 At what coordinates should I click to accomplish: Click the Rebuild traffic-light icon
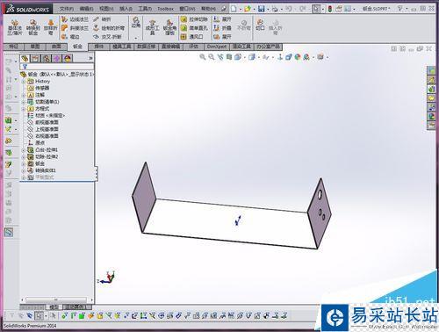(x=330, y=9)
